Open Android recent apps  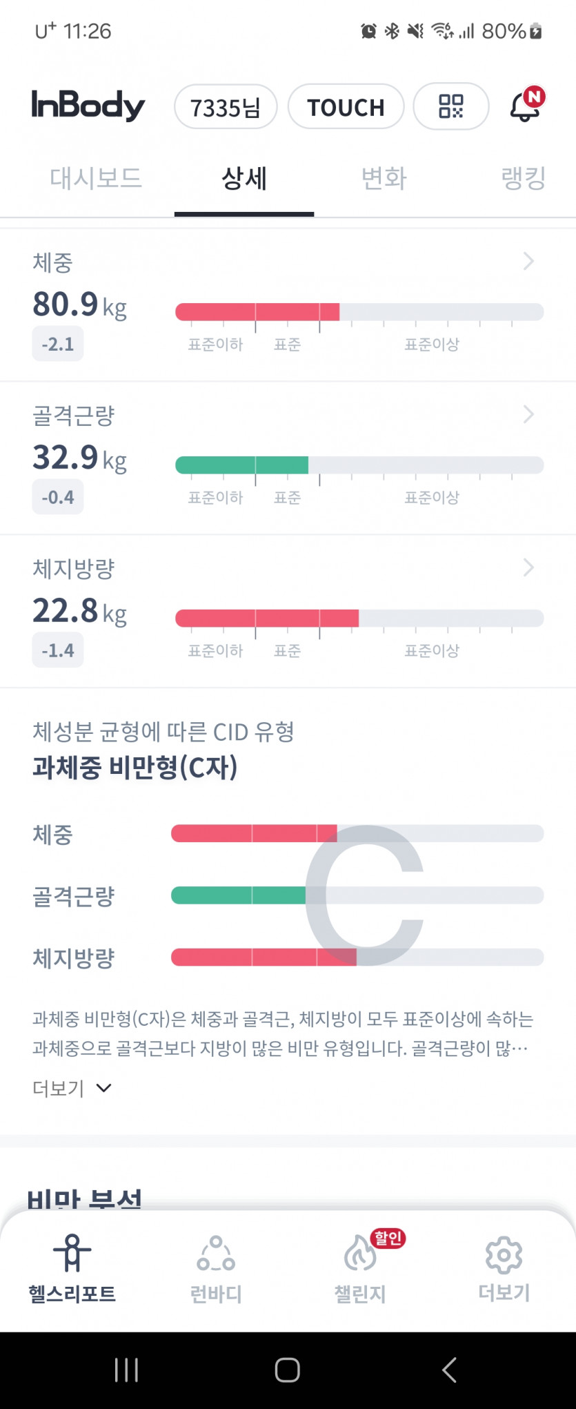126,1370
